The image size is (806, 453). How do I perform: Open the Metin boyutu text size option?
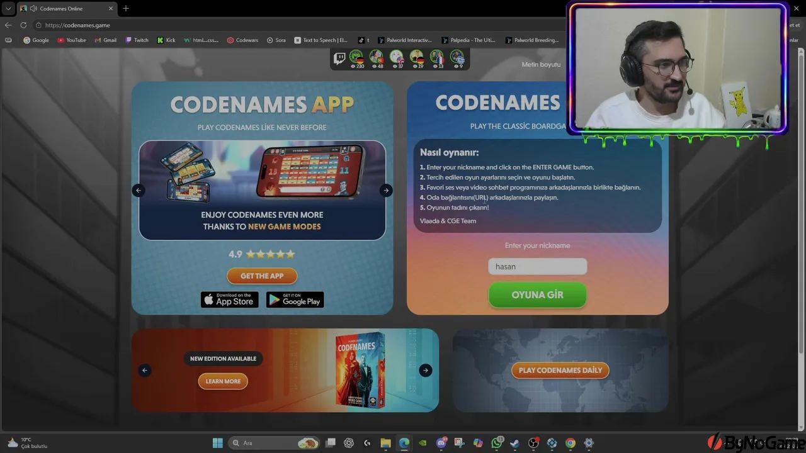(541, 64)
